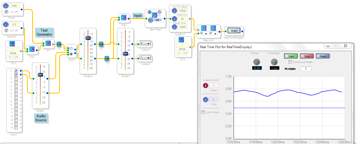Click the Multiplier input field
This screenshot has height=144, width=357.
coord(306,69)
